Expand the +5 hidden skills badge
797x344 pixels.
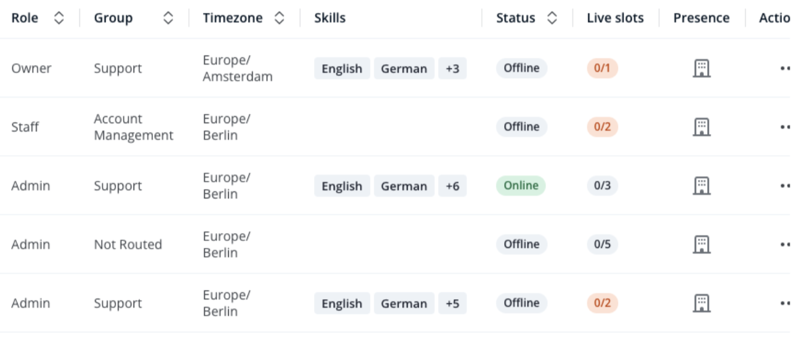[452, 303]
